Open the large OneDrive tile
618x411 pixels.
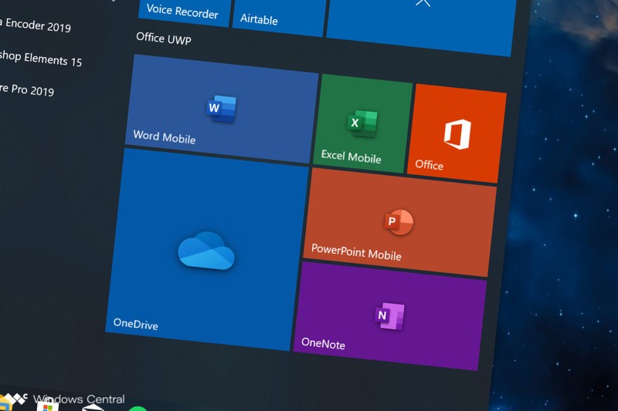point(207,250)
